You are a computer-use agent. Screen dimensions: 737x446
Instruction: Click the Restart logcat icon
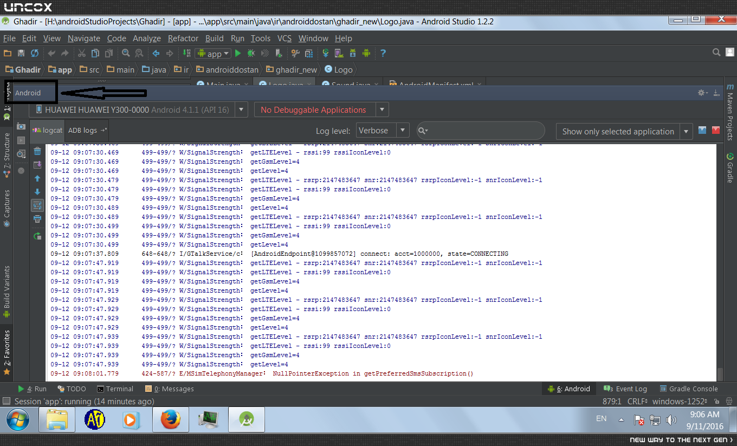[x=37, y=236]
